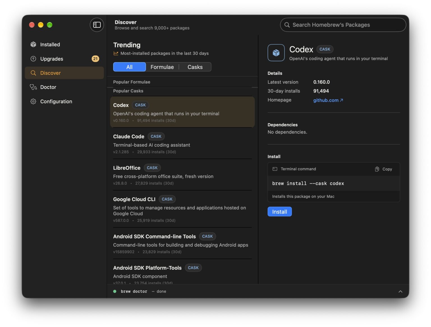Viewport: 431px width, 327px height.
Task: Click the brew doctor status text
Action: coord(134,291)
